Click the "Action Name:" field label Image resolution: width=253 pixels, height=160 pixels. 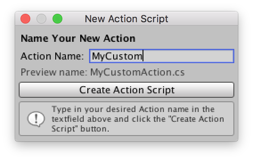pos(52,56)
